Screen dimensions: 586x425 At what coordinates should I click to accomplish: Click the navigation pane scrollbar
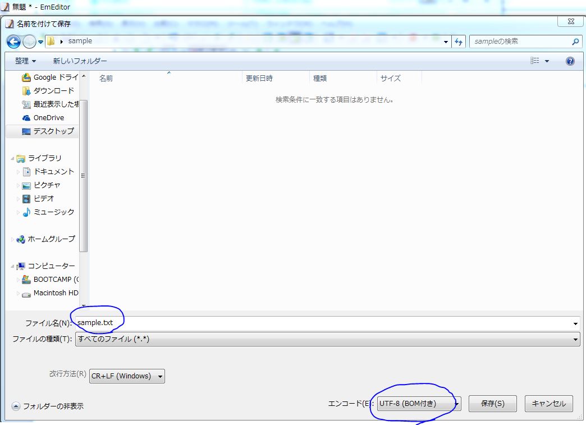(x=83, y=176)
